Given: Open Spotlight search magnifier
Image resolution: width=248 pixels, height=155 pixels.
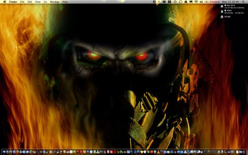Looking at the screenshot, I should [x=243, y=2].
